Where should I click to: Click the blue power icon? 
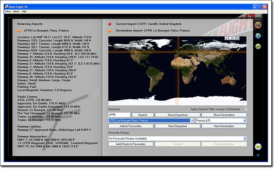pos(258,155)
